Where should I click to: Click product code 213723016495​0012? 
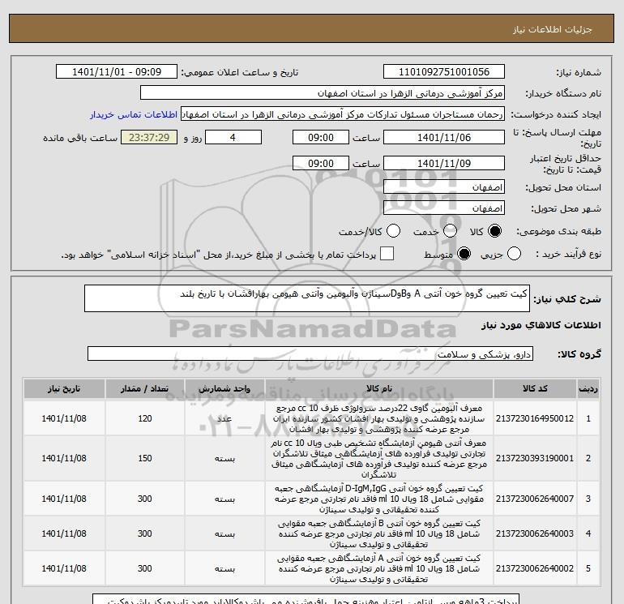(535, 418)
